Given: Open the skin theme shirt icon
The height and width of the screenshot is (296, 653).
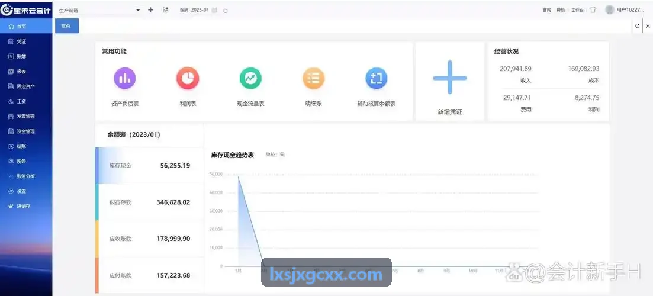Looking at the screenshot, I should tap(593, 11).
